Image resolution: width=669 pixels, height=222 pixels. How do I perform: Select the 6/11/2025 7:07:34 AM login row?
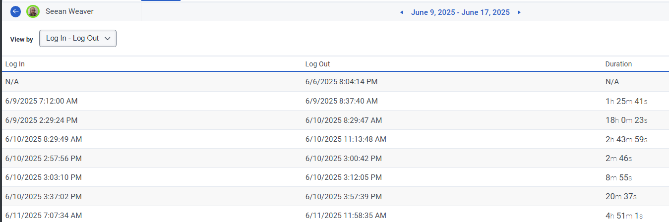(x=334, y=214)
